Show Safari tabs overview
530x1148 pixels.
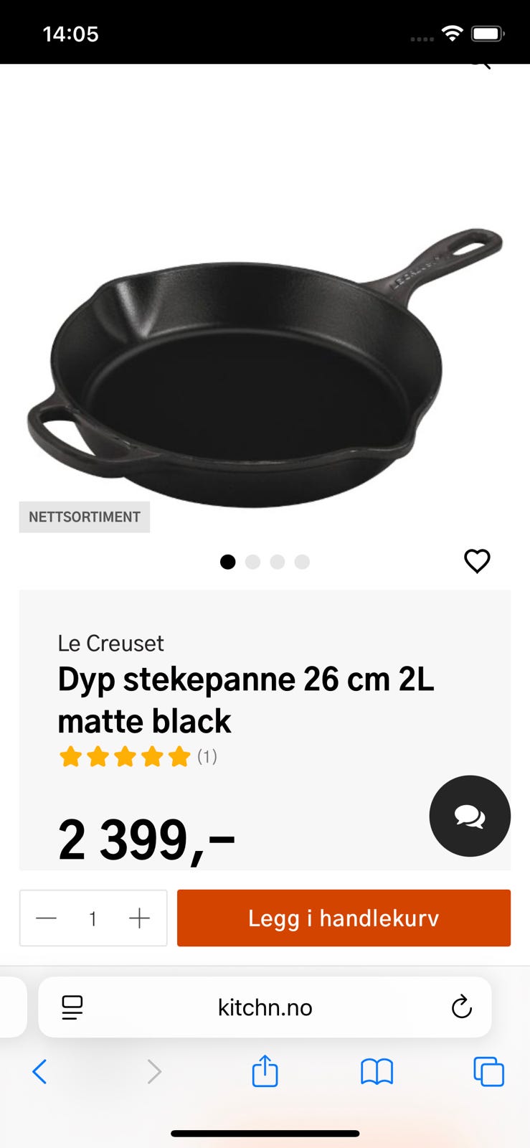click(488, 1072)
